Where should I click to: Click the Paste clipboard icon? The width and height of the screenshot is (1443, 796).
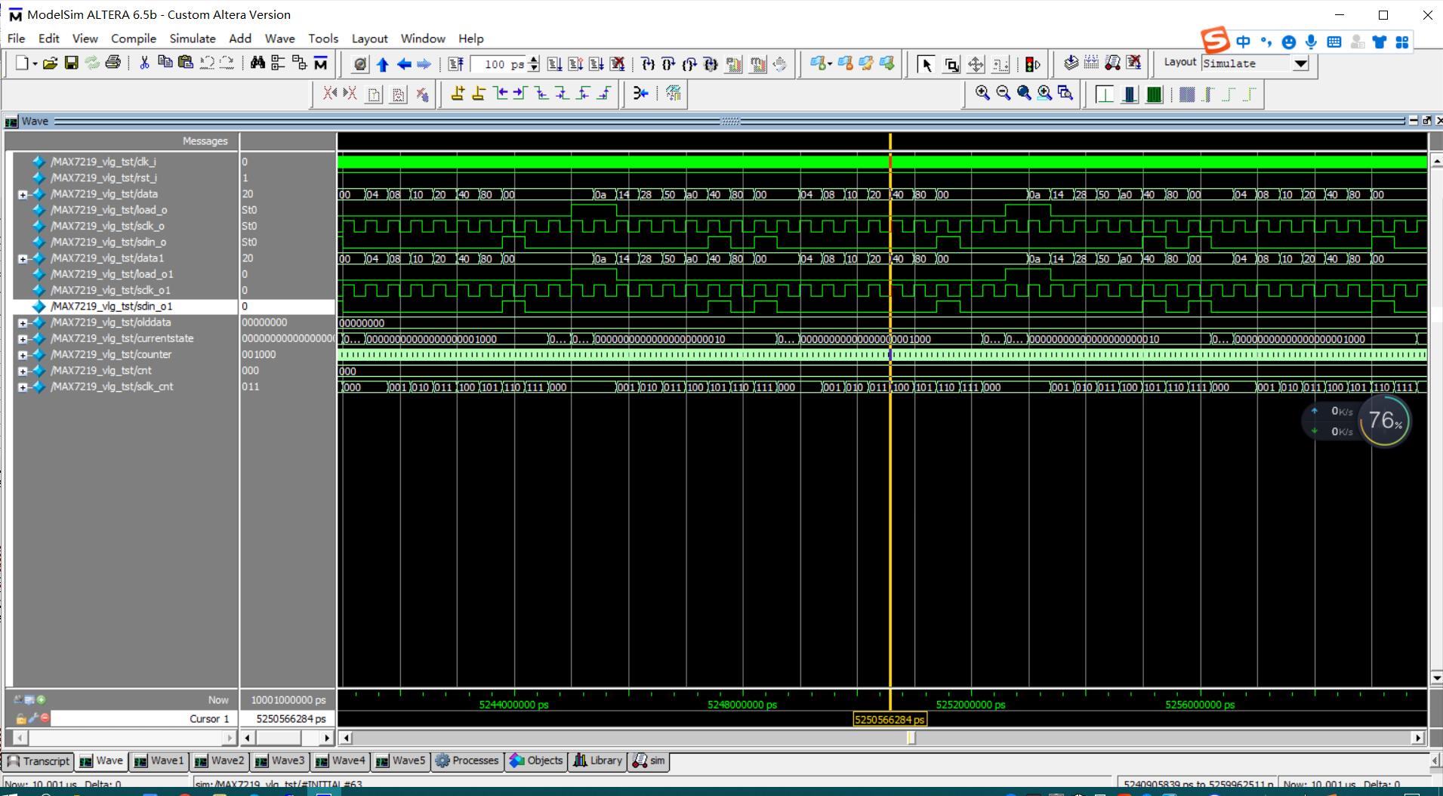tap(186, 63)
